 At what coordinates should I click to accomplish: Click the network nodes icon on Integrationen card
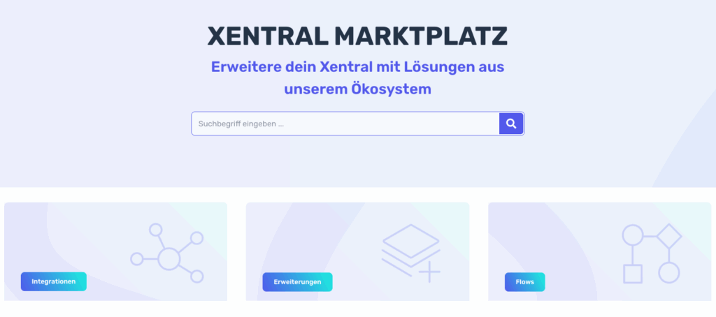(x=166, y=253)
